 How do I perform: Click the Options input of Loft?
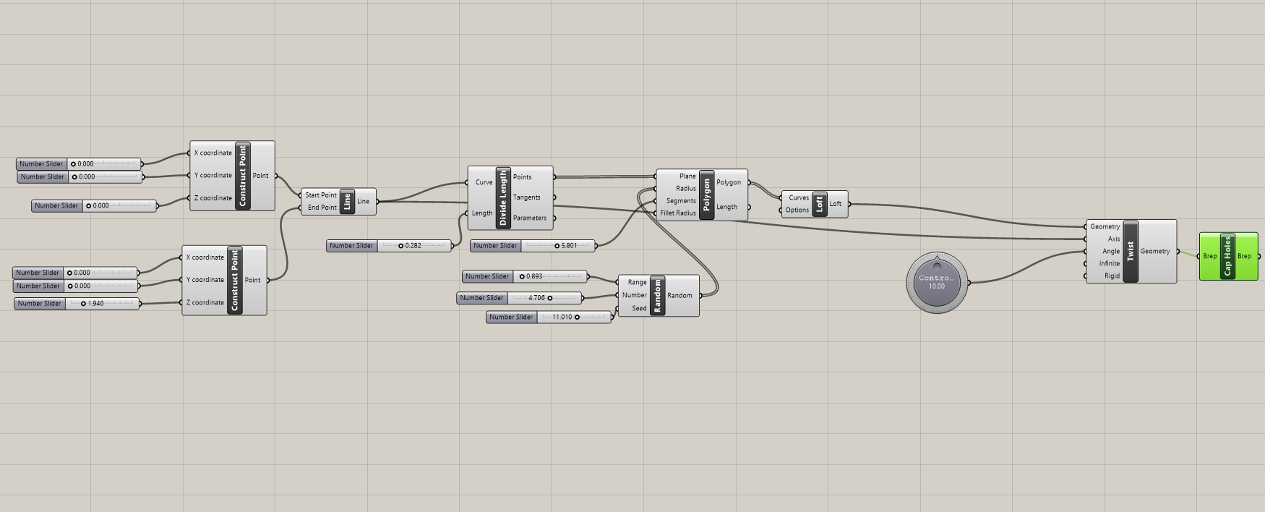tap(797, 210)
